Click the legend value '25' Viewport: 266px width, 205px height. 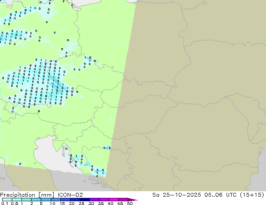(81, 203)
